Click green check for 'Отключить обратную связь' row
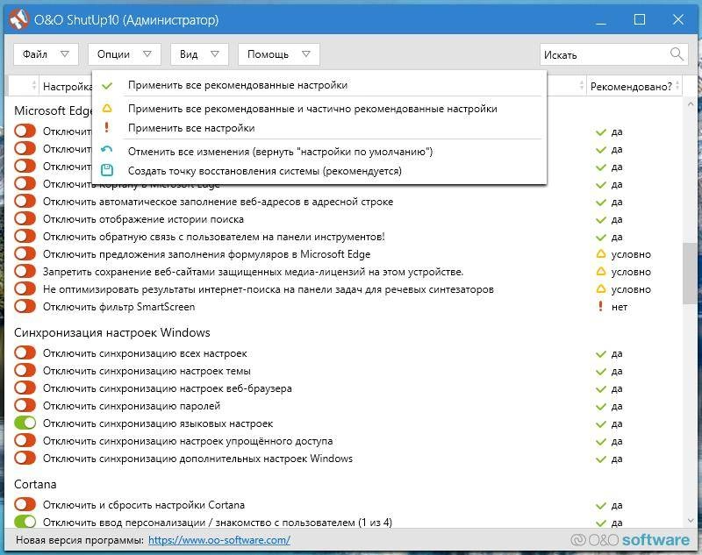The height and width of the screenshot is (555, 702). tap(601, 237)
